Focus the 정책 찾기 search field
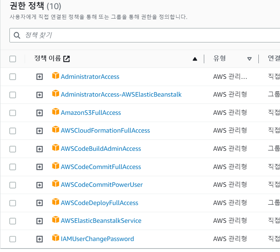The width and height of the screenshot is (280, 252). (x=145, y=35)
